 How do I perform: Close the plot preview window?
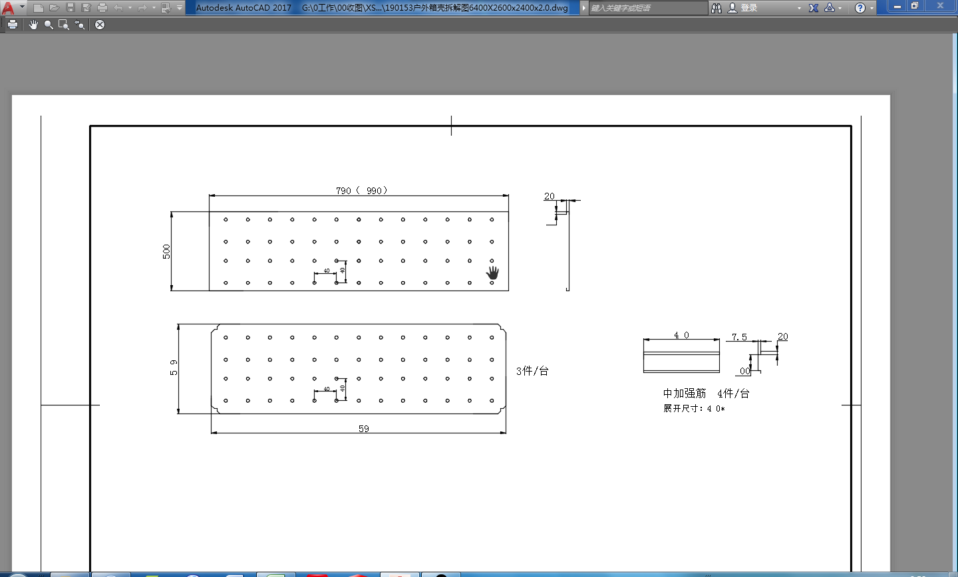click(x=100, y=25)
